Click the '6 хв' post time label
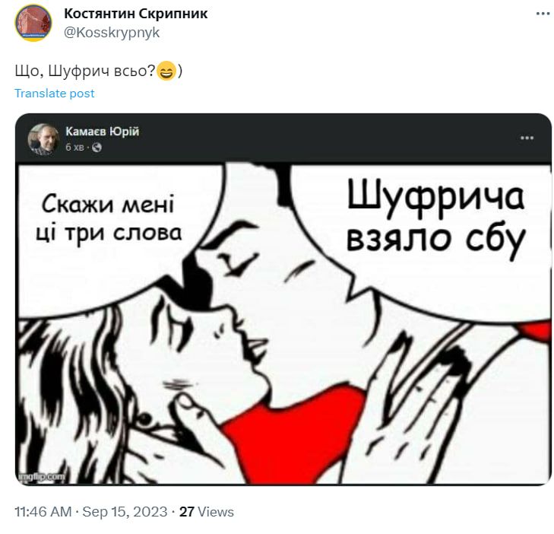Screen dimensions: 554x534 click(x=74, y=147)
